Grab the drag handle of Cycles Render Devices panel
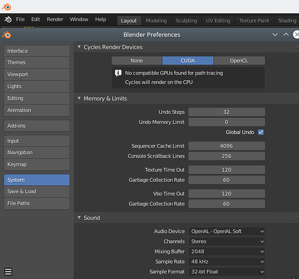The height and width of the screenshot is (279, 299). pos(296,47)
